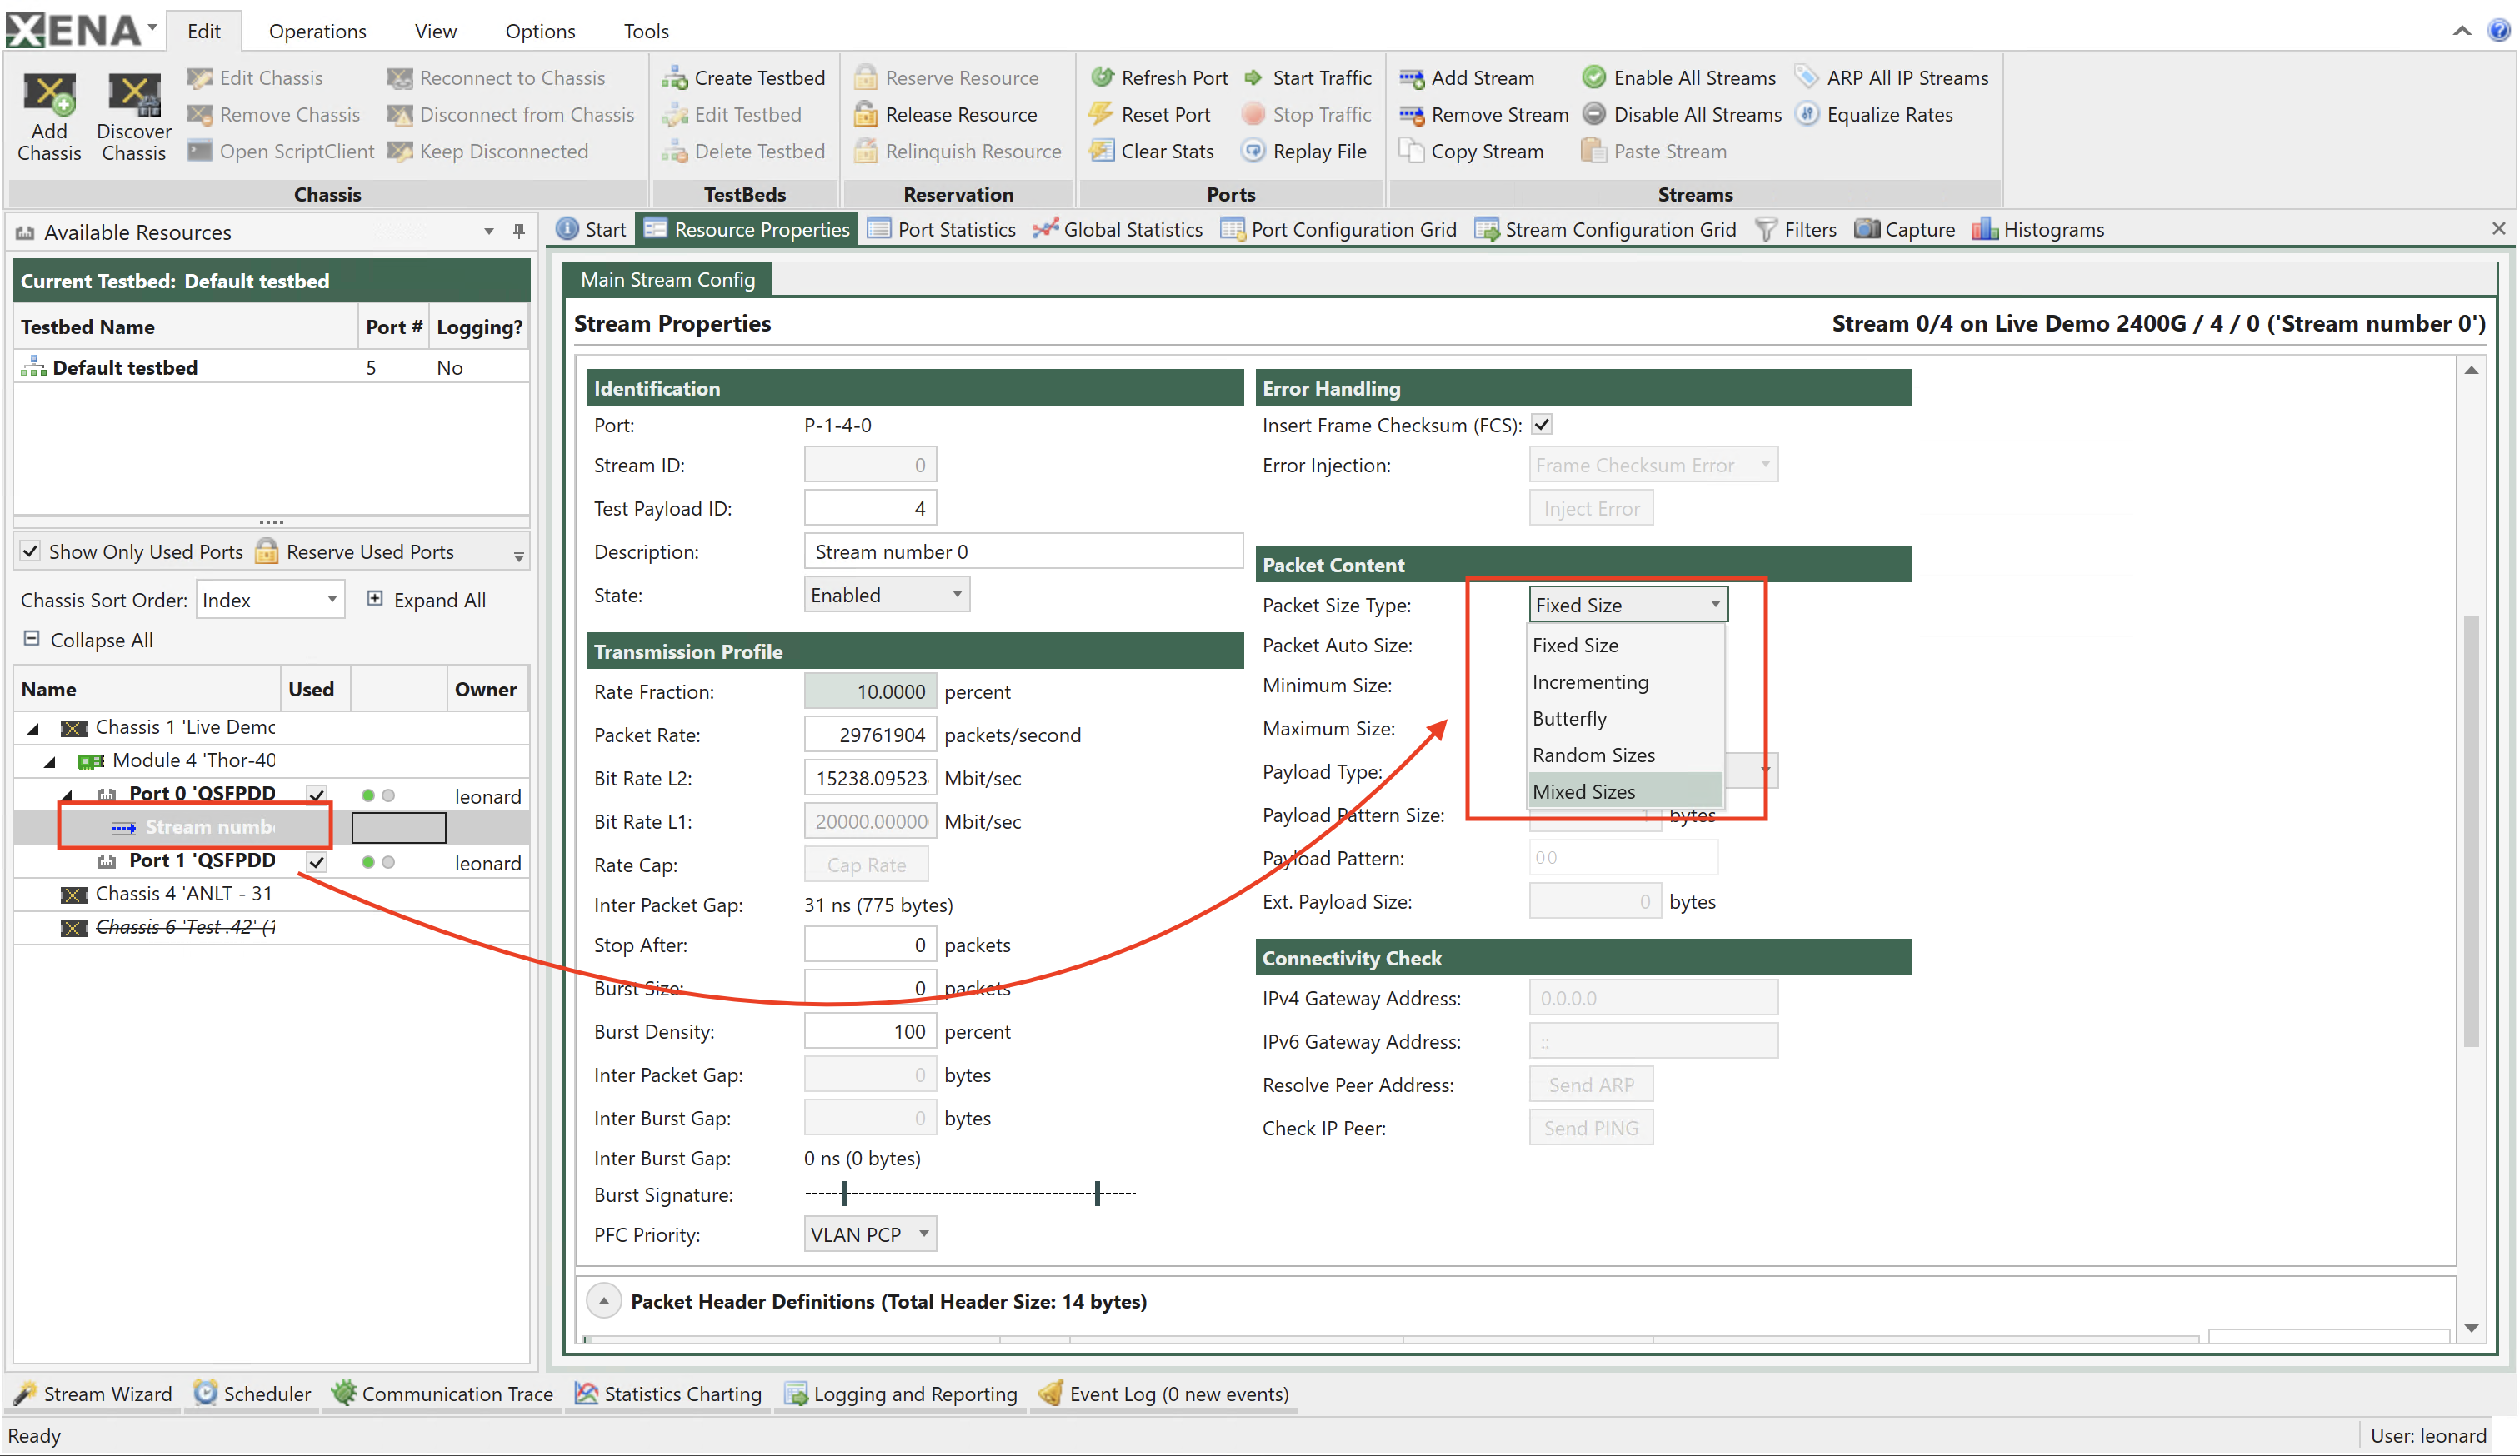Viewport: 2520px width, 1456px height.
Task: Click the Clear Stats icon
Action: click(1102, 152)
